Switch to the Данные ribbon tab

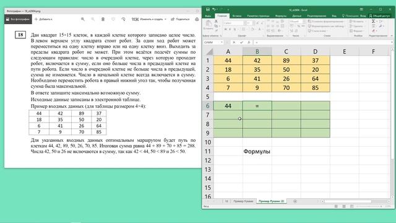pyautogui.click(x=297, y=15)
